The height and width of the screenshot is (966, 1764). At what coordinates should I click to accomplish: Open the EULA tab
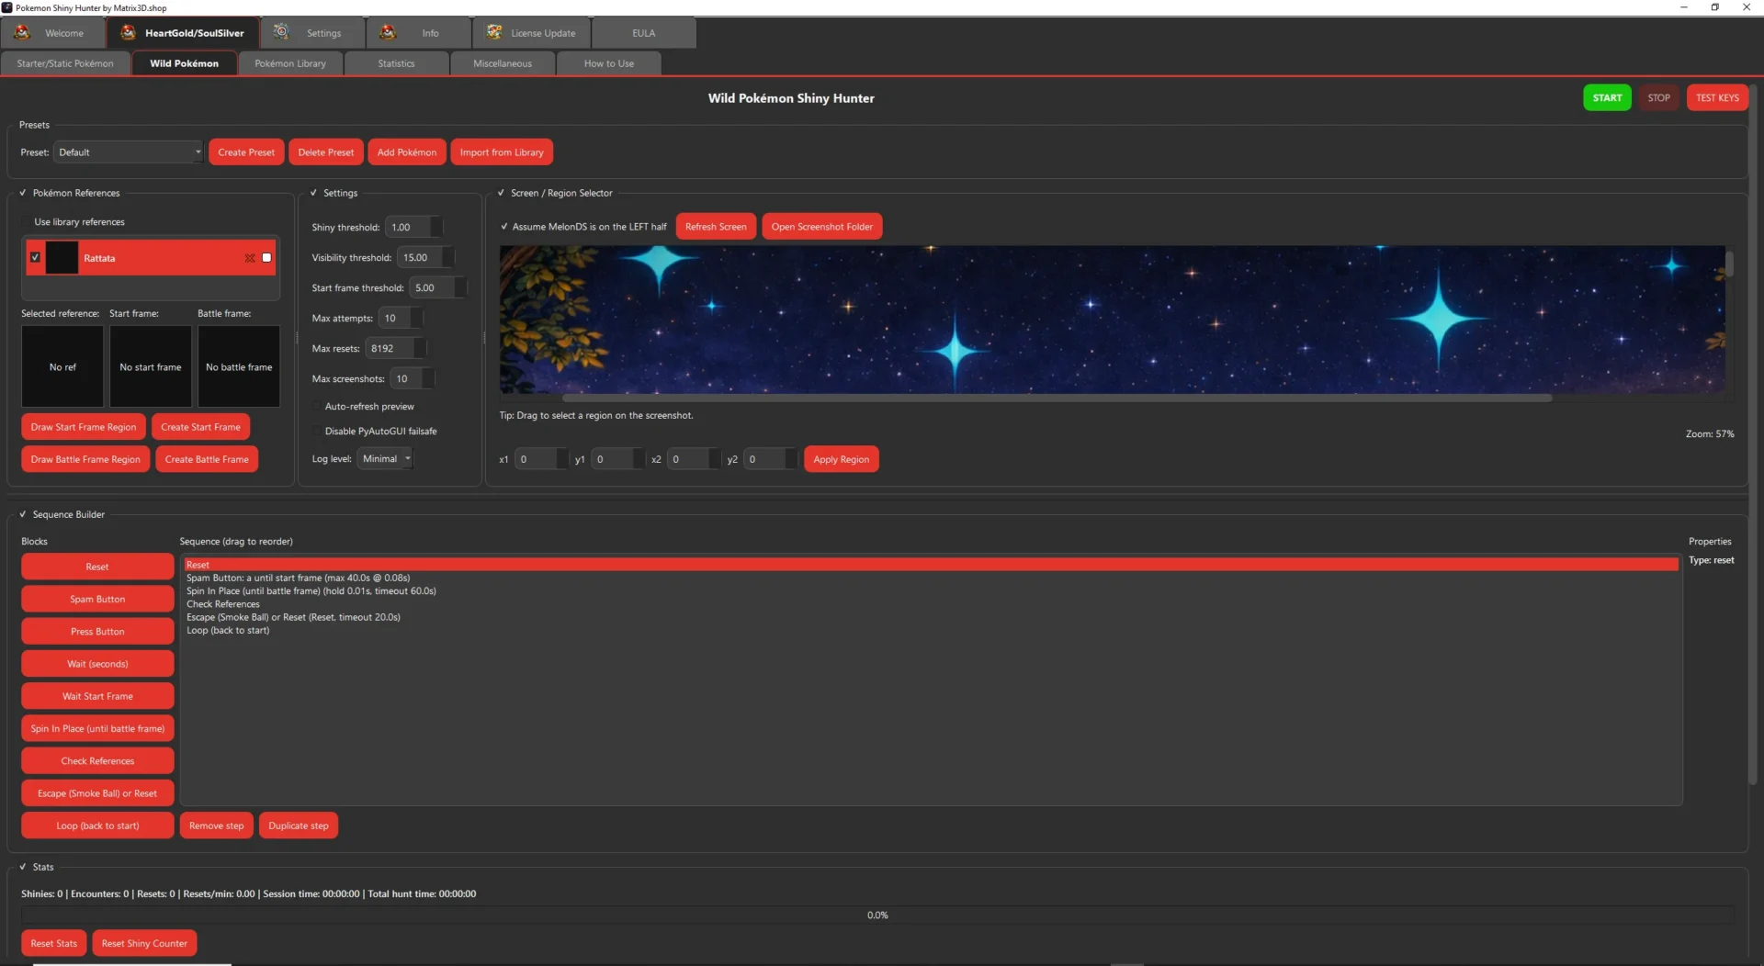643,33
